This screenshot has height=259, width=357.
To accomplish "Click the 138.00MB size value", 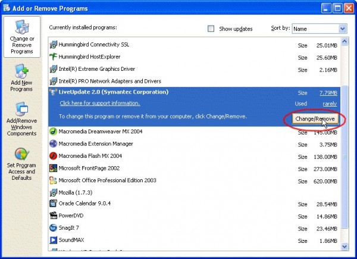I will (325, 157).
